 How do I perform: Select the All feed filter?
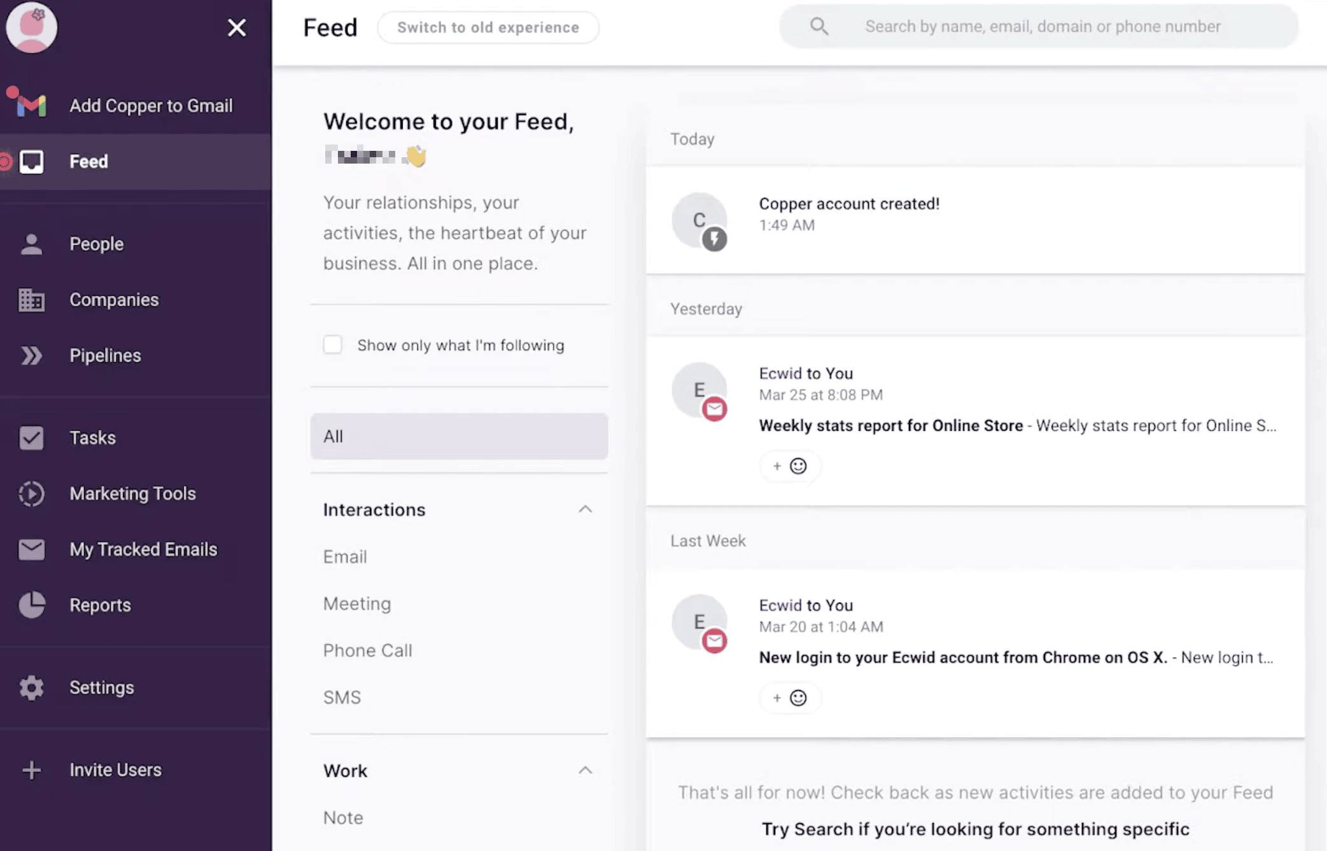460,437
